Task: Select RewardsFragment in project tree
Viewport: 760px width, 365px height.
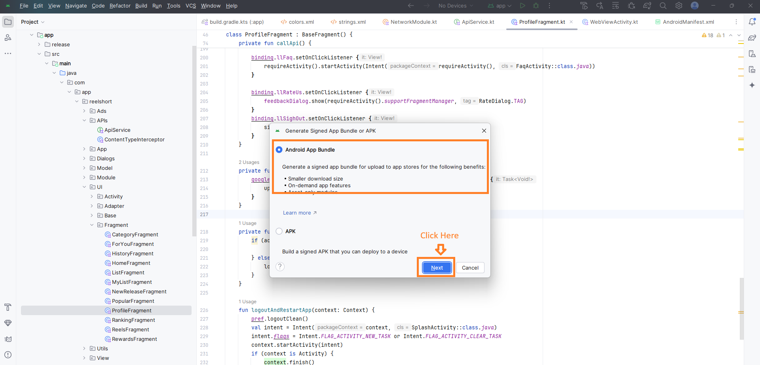Action: (131, 339)
